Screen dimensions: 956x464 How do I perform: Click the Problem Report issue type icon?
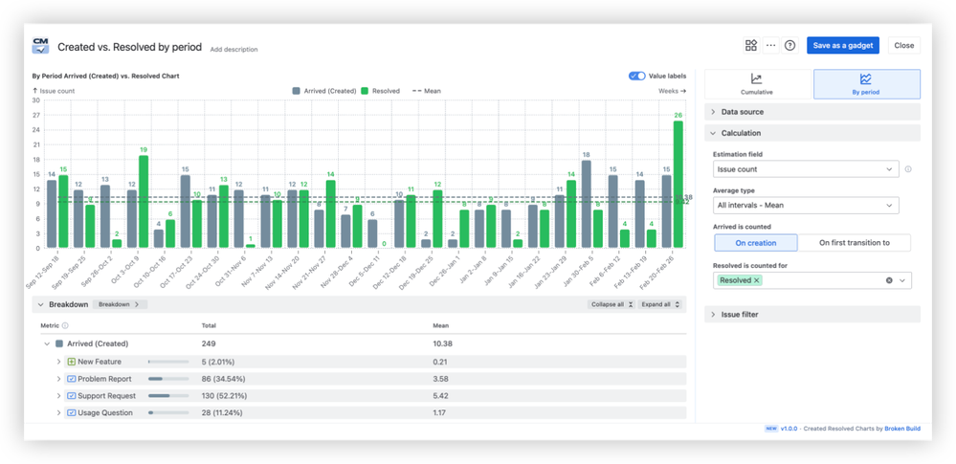click(x=72, y=379)
